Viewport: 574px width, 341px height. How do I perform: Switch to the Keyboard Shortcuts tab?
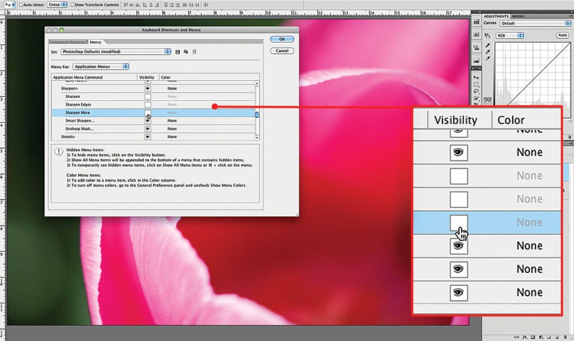[68, 42]
